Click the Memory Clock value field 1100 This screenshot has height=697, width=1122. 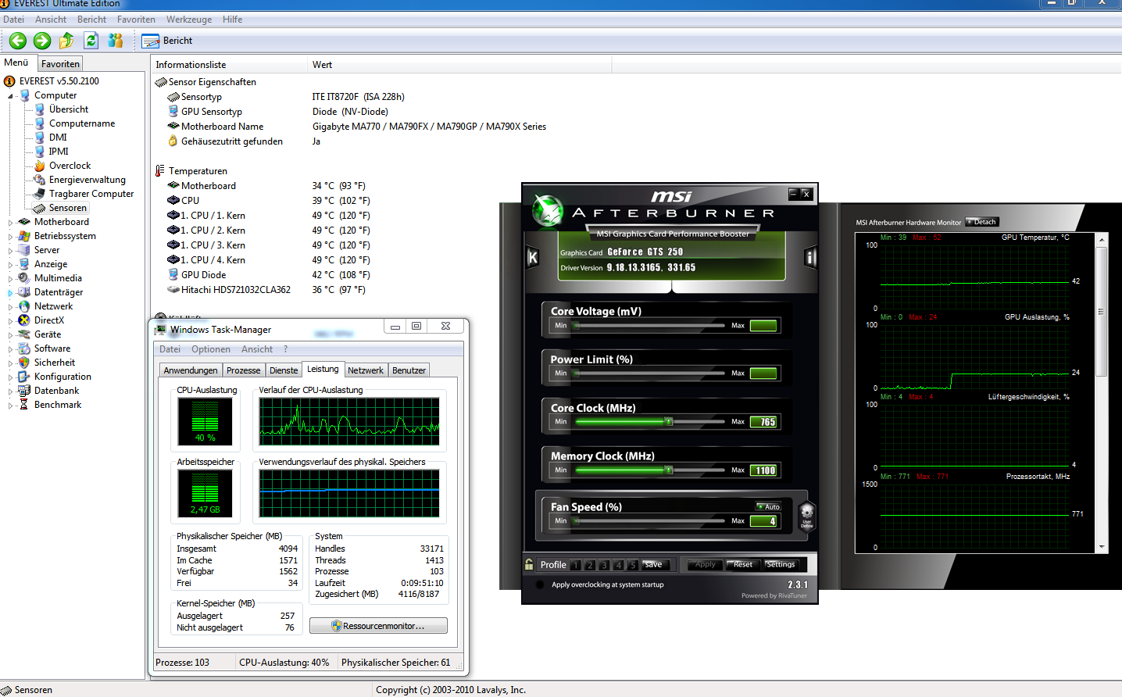coord(763,470)
